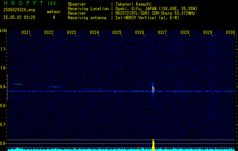Click yellow tick in the intensity strip under 0326

pyautogui.click(x=138, y=149)
